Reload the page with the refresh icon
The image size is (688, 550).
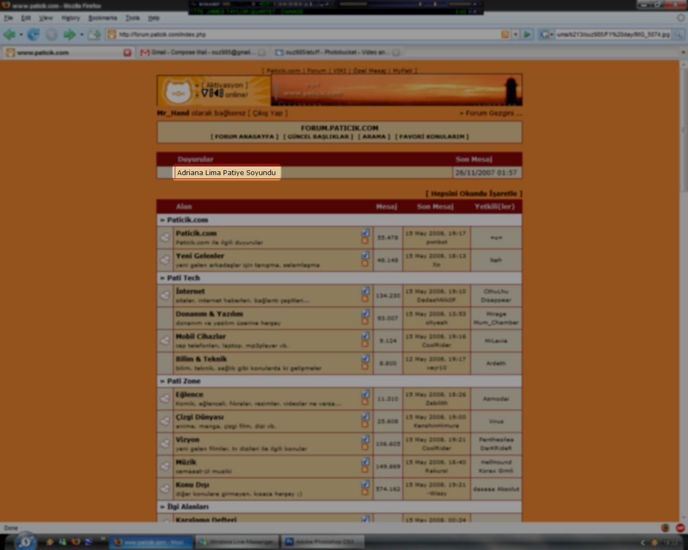[33, 35]
